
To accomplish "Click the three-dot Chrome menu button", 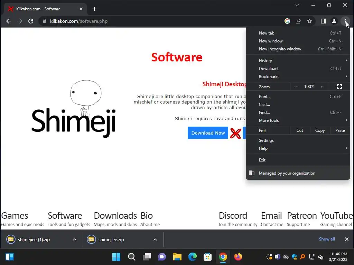I will click(x=345, y=21).
